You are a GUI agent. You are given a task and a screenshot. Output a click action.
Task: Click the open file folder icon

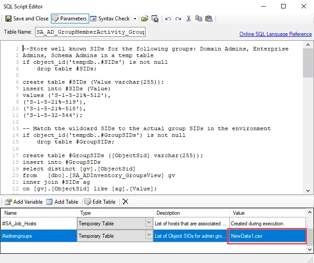145,19
